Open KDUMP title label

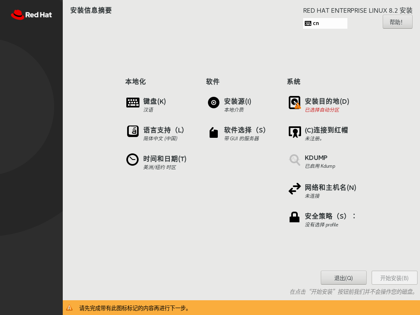click(x=316, y=158)
